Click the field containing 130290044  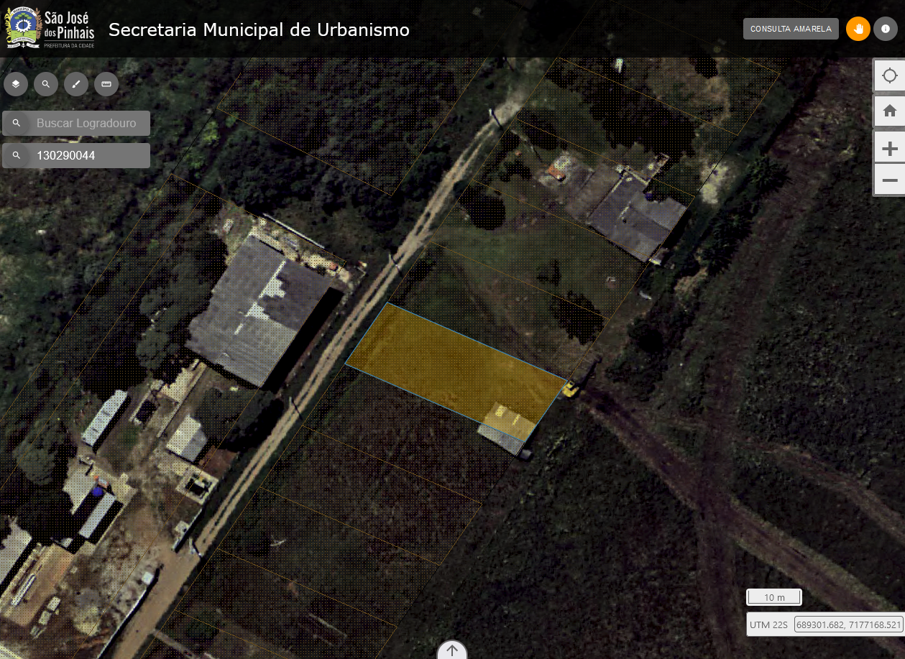pos(76,155)
